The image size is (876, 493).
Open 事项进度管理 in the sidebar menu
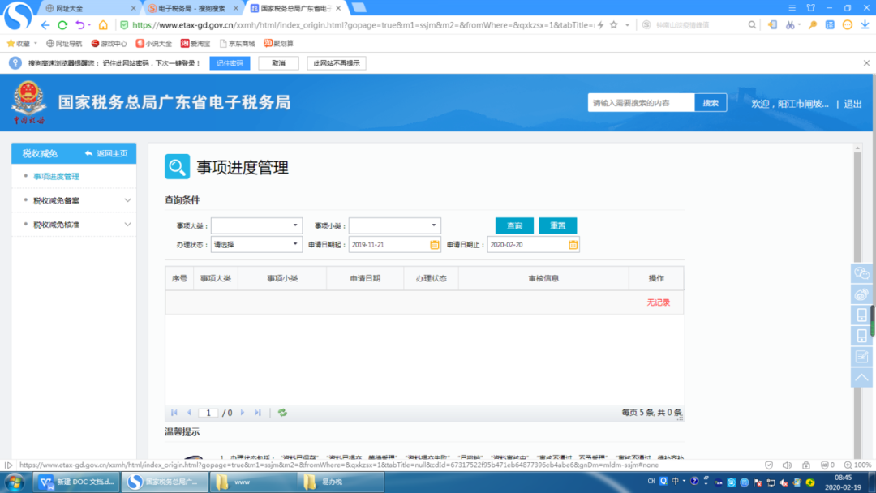click(57, 177)
